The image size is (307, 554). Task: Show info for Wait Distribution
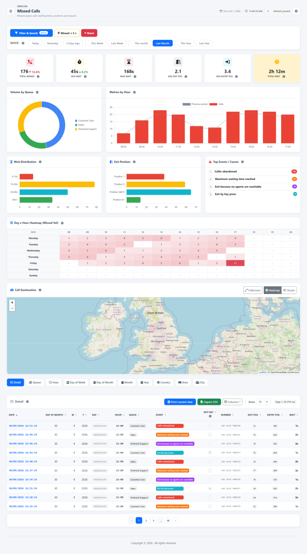40,162
